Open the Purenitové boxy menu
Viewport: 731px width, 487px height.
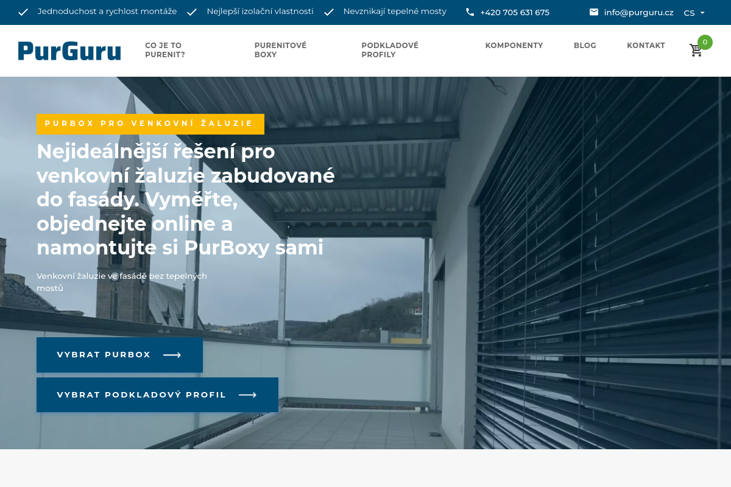[x=281, y=50]
